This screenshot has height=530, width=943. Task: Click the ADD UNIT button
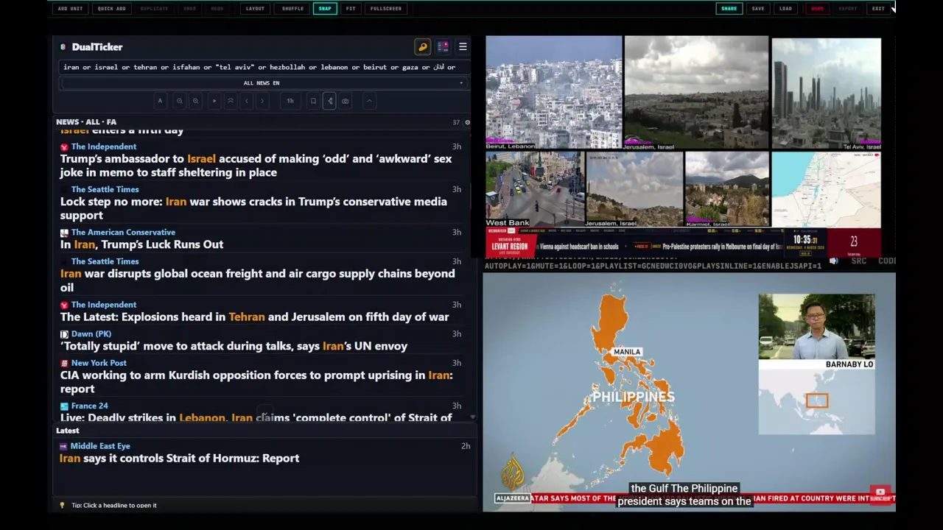(70, 8)
